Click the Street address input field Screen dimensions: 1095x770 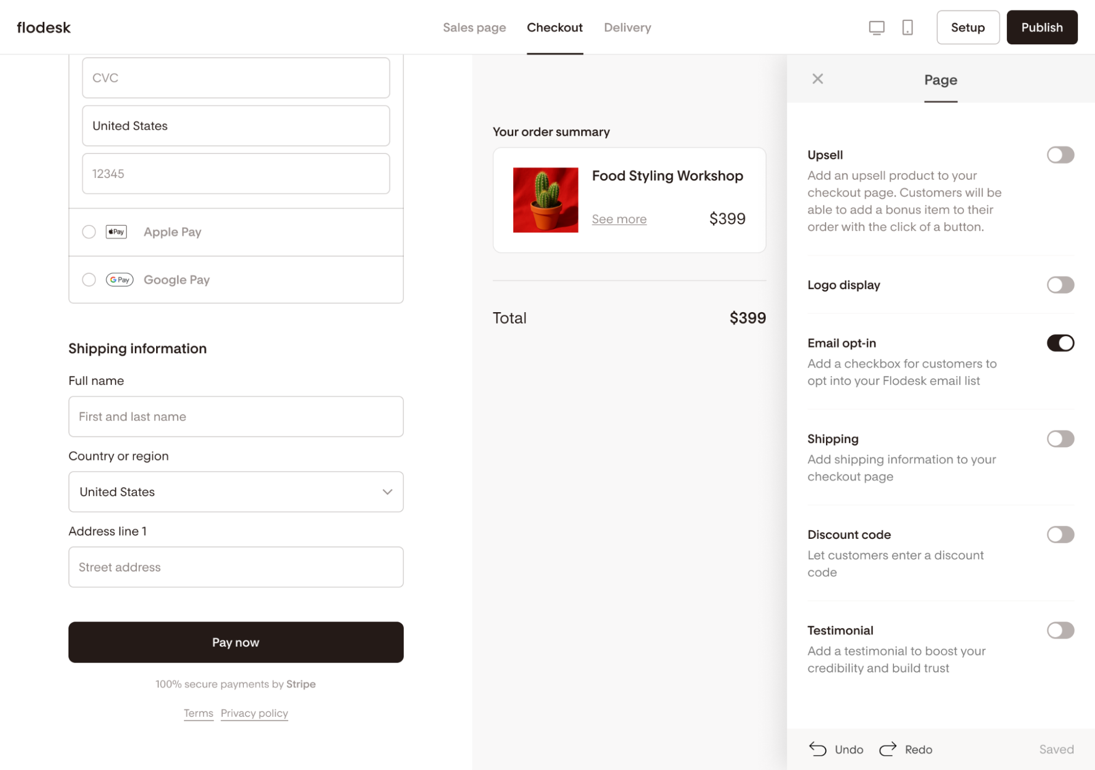tap(236, 567)
